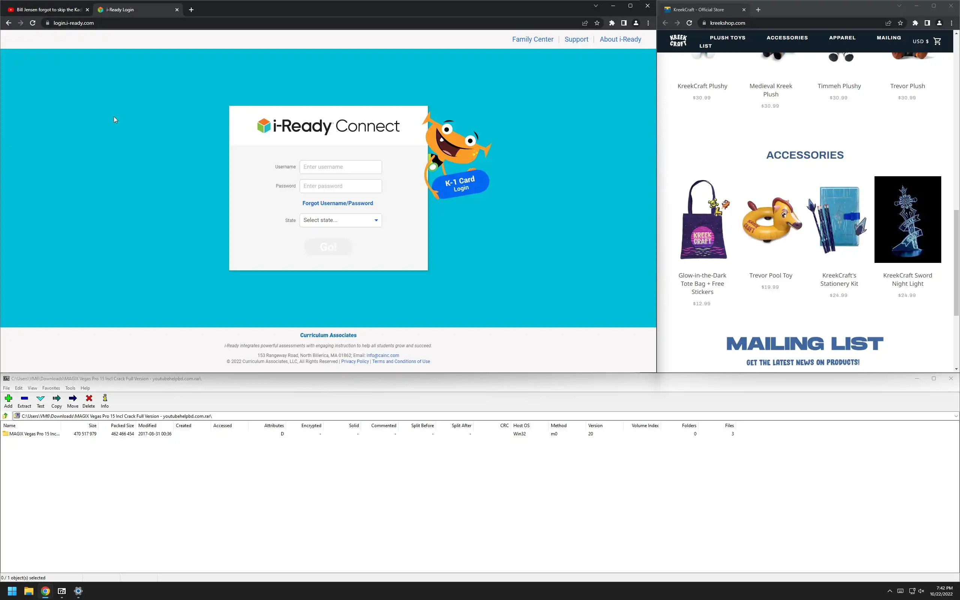Open the Favorites menu in 7-Zip
The image size is (960, 600).
51,388
